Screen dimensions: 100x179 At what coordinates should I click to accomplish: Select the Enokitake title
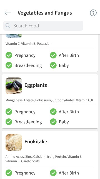36,142
